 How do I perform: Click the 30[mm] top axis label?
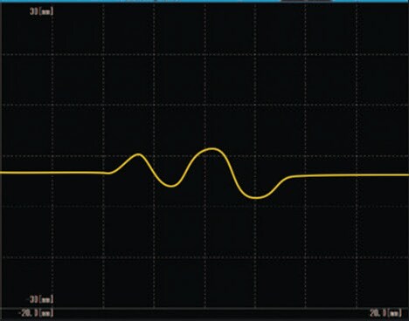(42, 11)
